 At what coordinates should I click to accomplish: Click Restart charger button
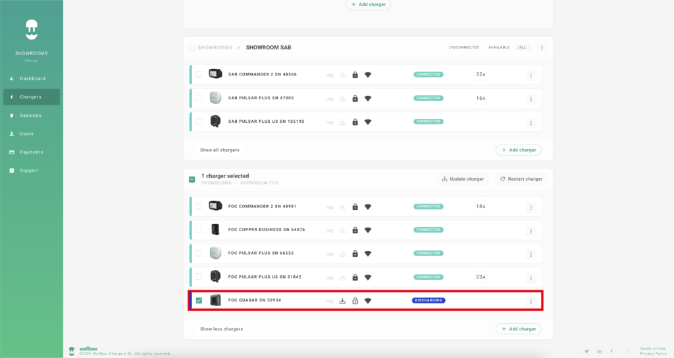(521, 179)
